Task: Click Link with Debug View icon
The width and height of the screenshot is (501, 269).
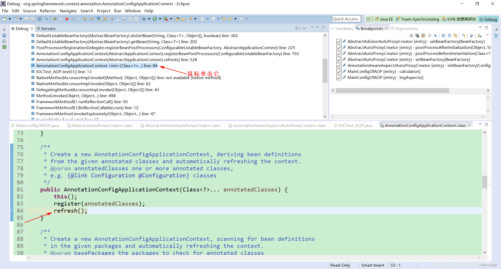Action: 455,36
